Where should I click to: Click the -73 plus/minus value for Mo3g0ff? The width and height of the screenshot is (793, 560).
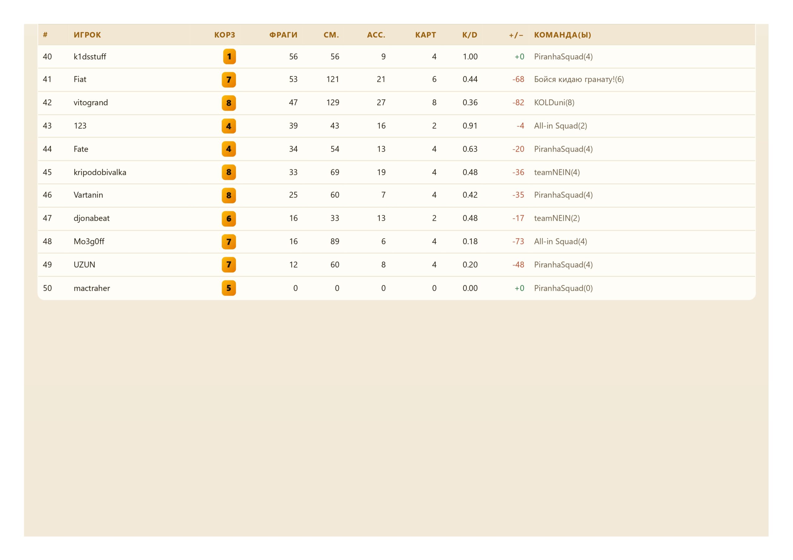pyautogui.click(x=518, y=241)
